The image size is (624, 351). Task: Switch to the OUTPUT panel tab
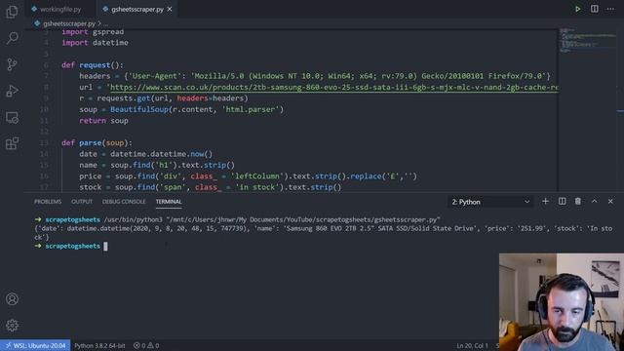(82, 202)
